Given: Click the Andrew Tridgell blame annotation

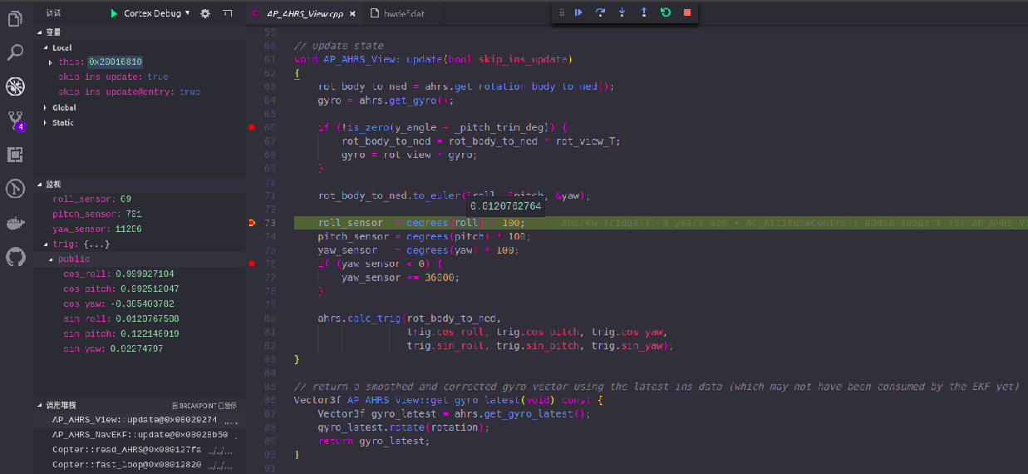Looking at the screenshot, I should 794,223.
